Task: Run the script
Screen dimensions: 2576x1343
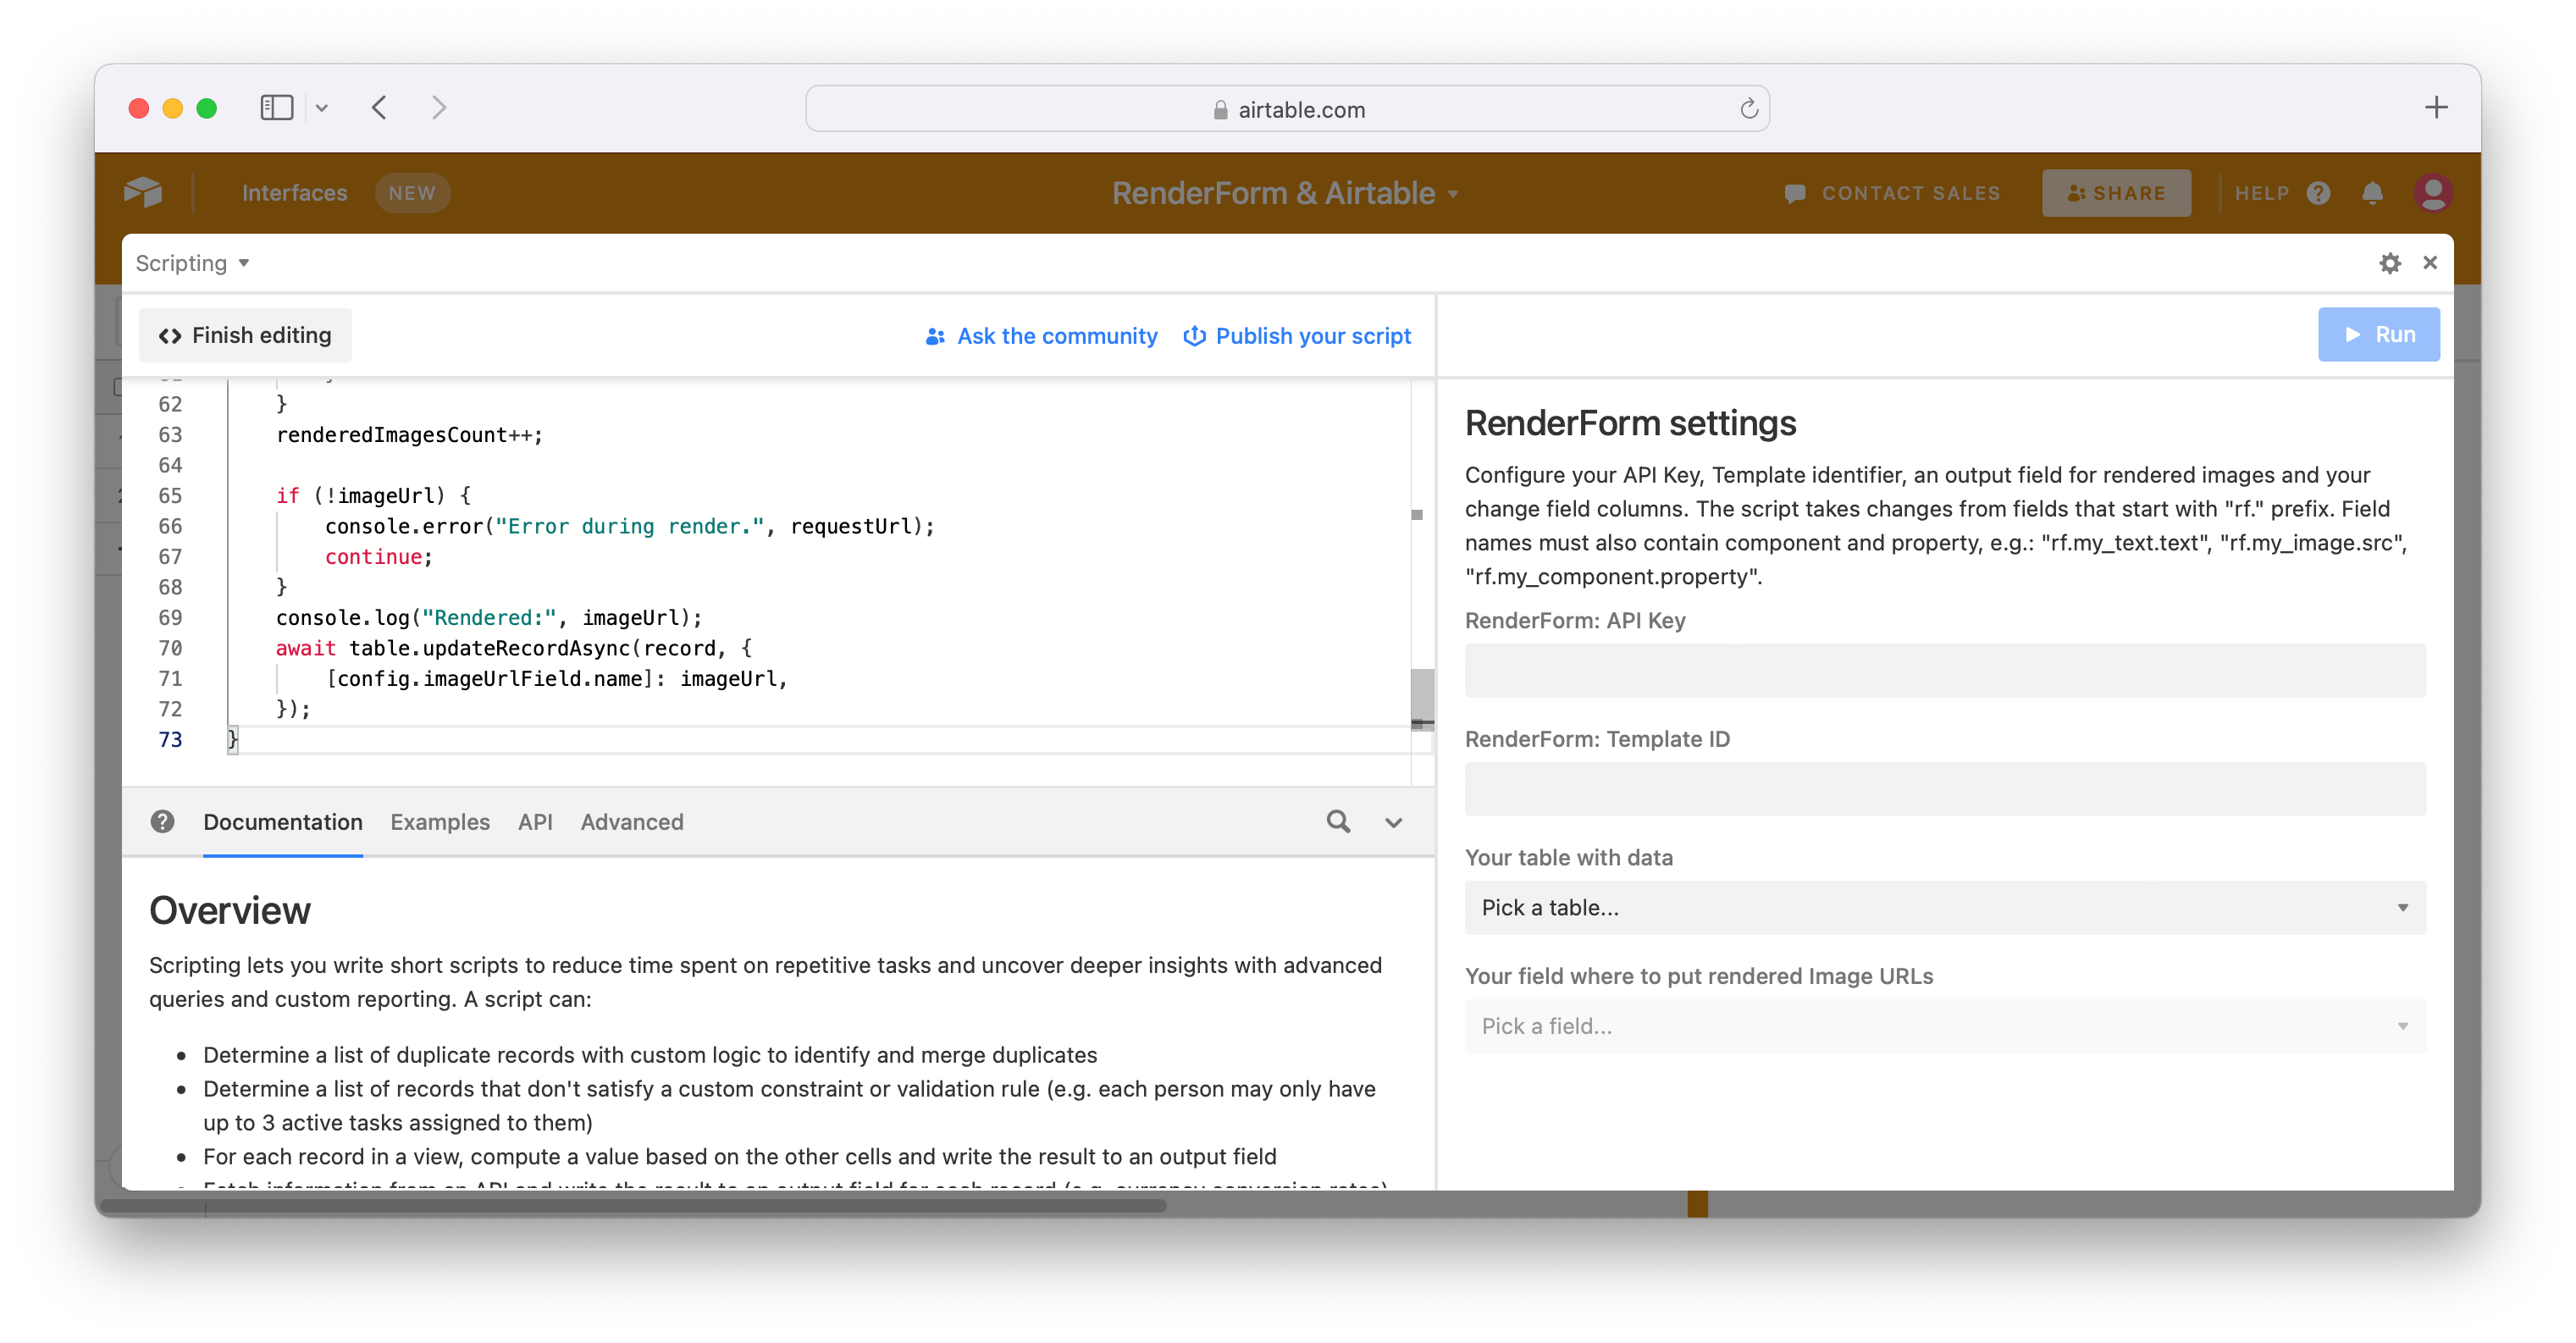Action: [2378, 334]
